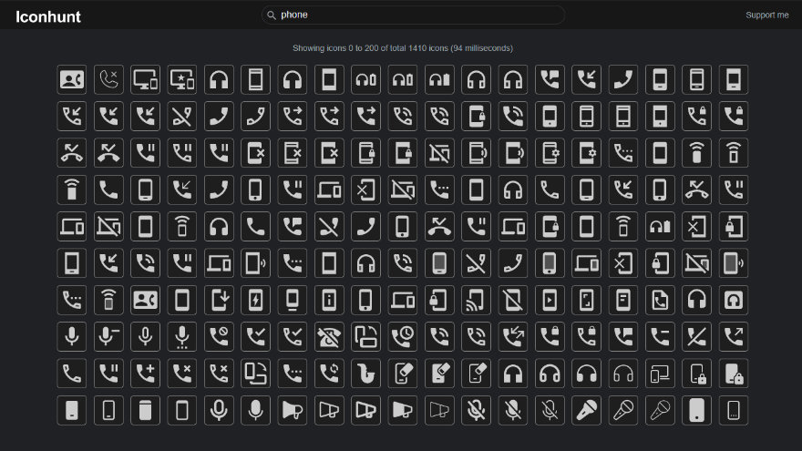Pick the phone with charging bolt icon
The image size is (802, 451).
pyautogui.click(x=255, y=300)
